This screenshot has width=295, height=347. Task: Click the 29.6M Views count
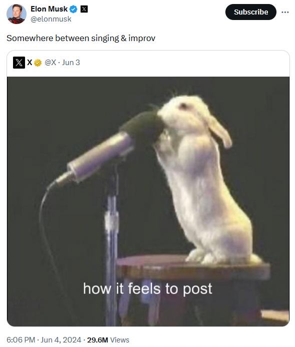(x=108, y=339)
